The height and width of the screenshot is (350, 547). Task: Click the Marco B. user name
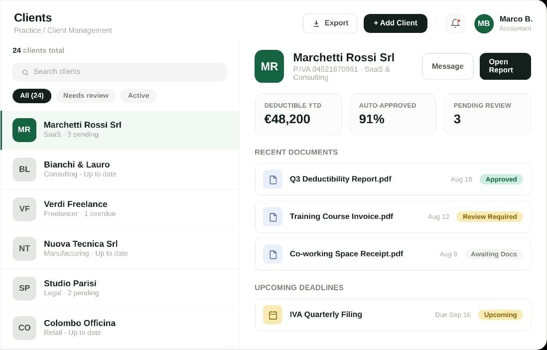click(x=516, y=19)
